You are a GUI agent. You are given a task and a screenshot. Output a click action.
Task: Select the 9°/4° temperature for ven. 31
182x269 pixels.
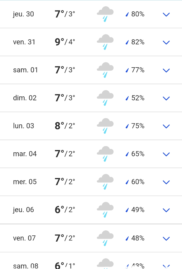(65, 42)
